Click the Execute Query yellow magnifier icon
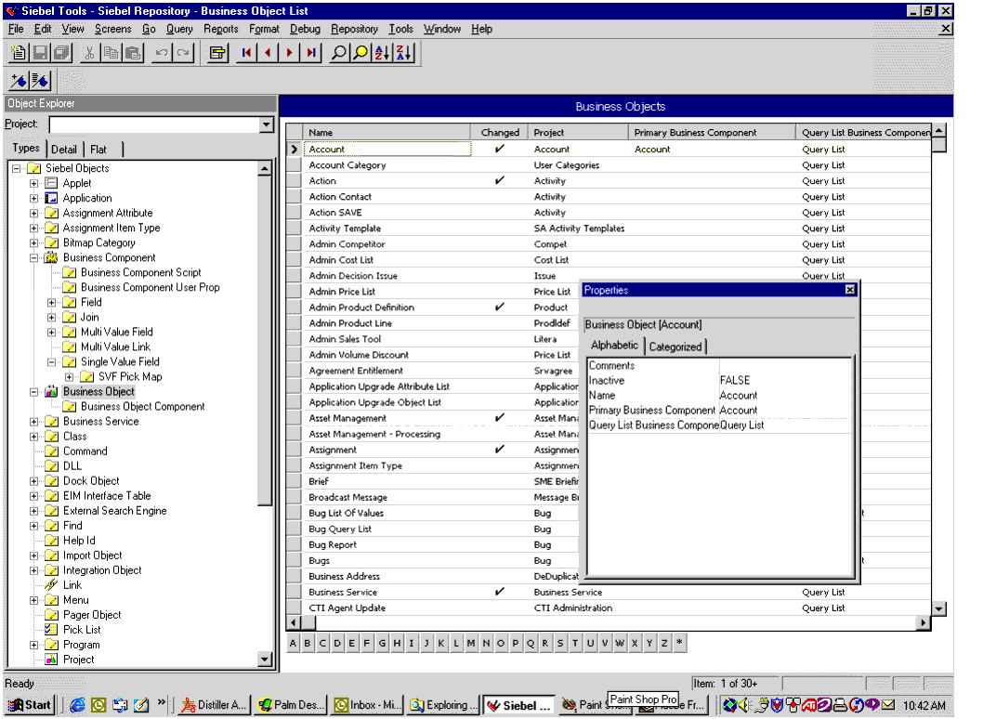Viewport: 983px width, 719px height. pos(360,53)
